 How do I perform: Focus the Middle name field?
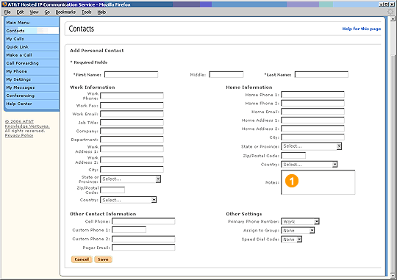pos(226,74)
